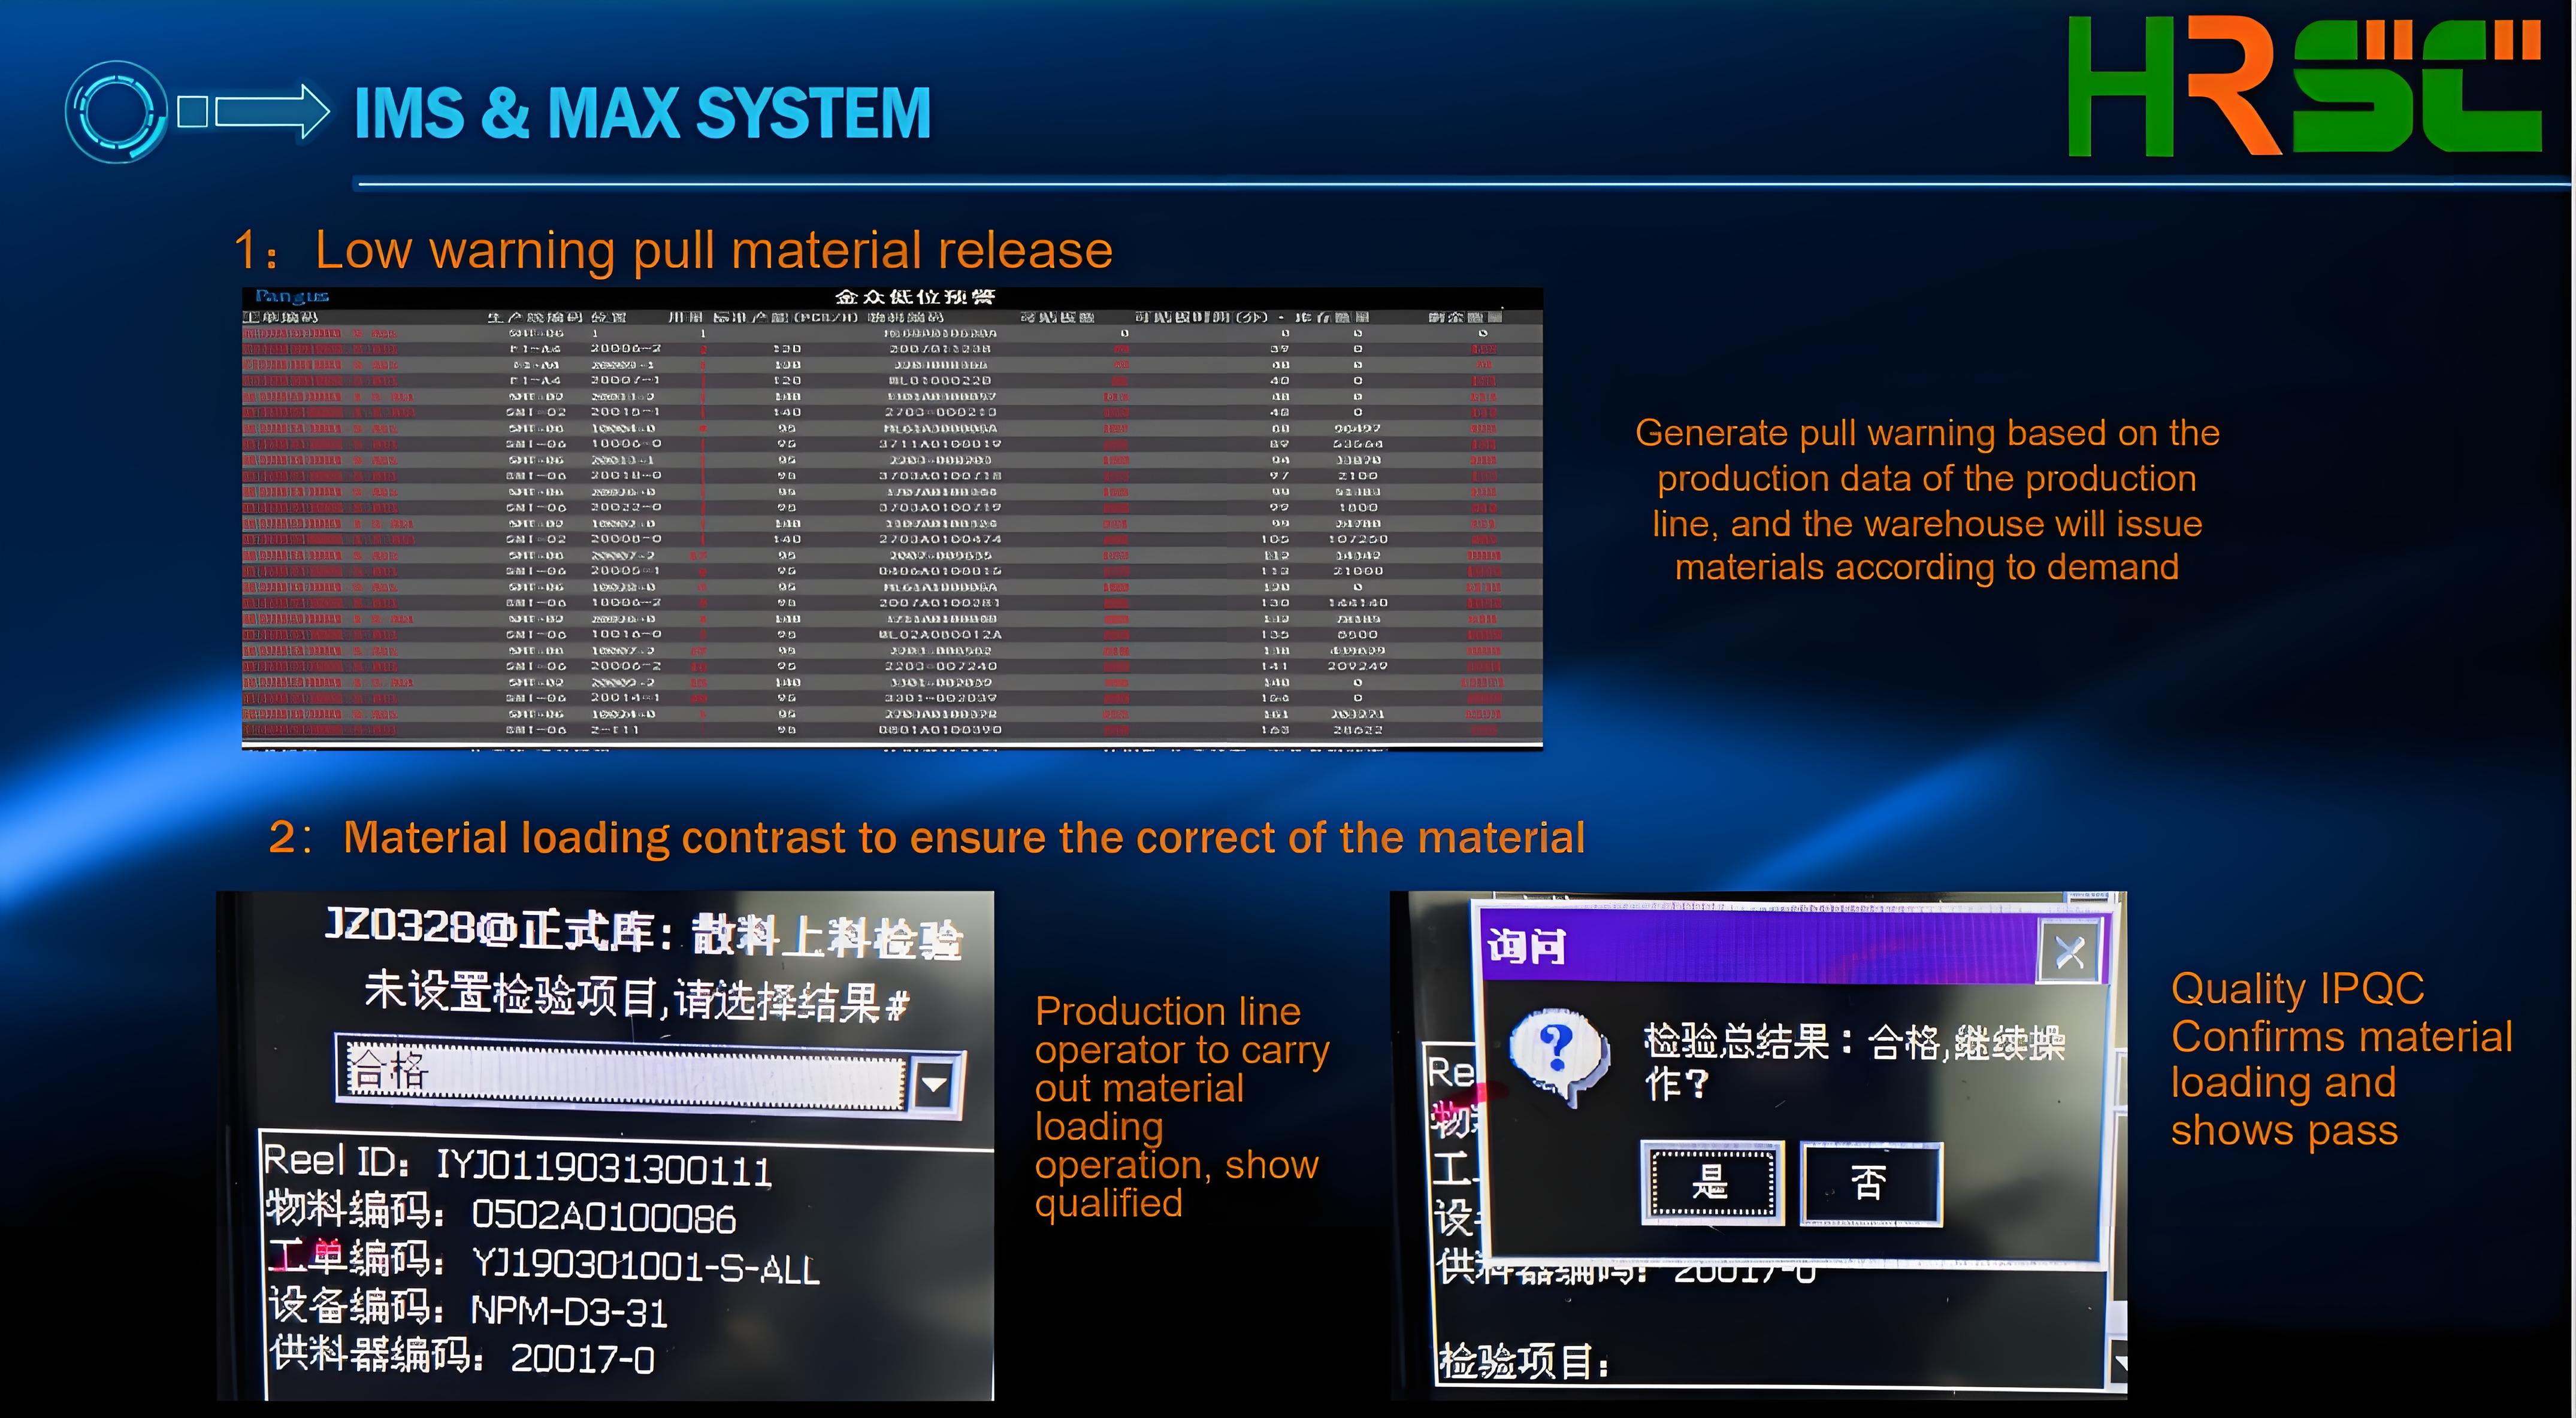The image size is (2576, 1418).
Task: Click the IMS & MAX SYSTEM title
Action: click(x=642, y=113)
